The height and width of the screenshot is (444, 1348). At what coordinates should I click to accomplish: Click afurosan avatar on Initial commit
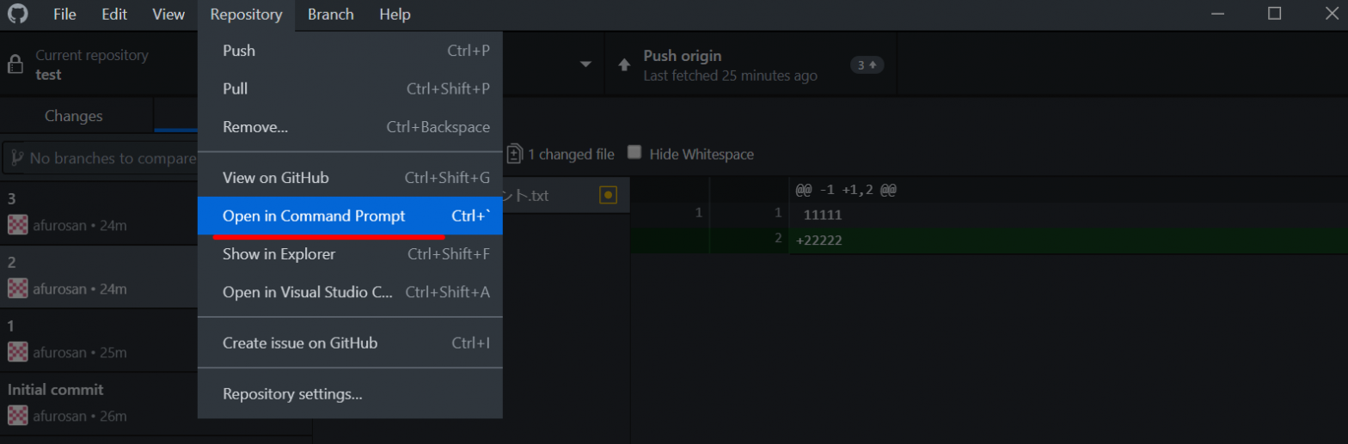pyautogui.click(x=18, y=416)
